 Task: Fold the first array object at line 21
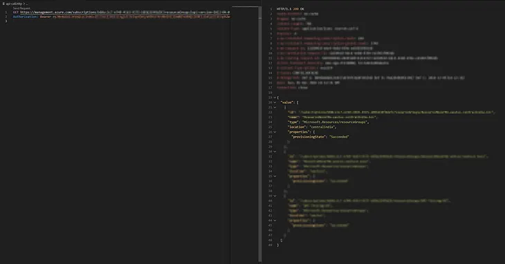tap(275, 107)
